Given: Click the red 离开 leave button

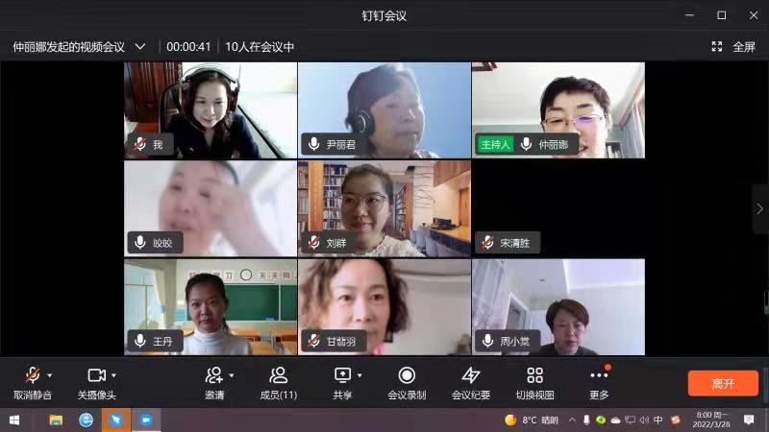Looking at the screenshot, I should point(723,382).
